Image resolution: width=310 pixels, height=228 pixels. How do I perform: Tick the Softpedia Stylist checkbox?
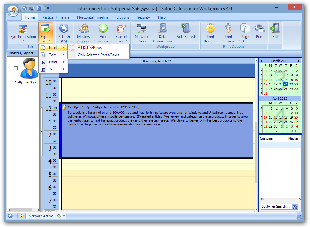16,68
